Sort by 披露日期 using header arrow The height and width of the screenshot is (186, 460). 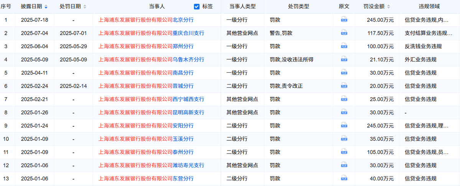[x=46, y=7]
